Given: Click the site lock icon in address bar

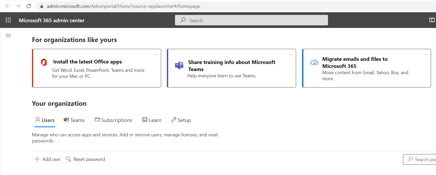Looking at the screenshot, I should coord(42,6).
